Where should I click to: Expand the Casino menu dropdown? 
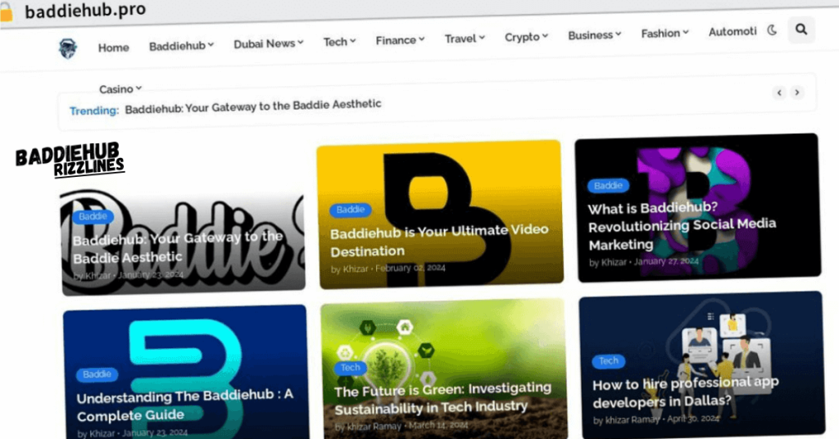click(120, 88)
